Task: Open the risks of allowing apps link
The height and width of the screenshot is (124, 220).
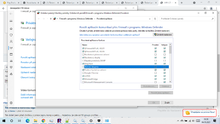Action: pyautogui.click(x=109, y=35)
